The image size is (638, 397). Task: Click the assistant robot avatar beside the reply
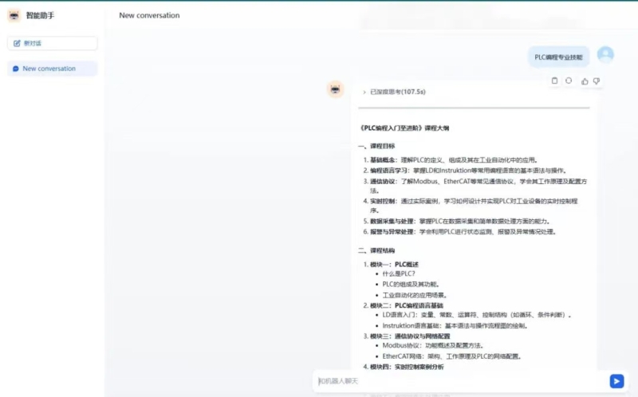335,89
